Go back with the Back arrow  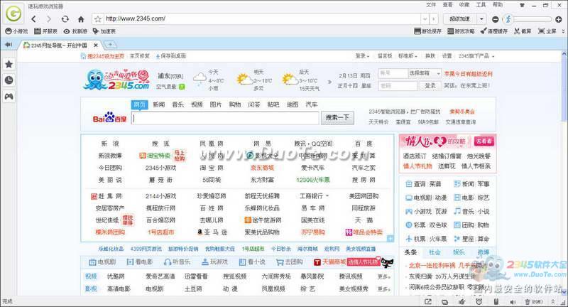click(x=33, y=18)
